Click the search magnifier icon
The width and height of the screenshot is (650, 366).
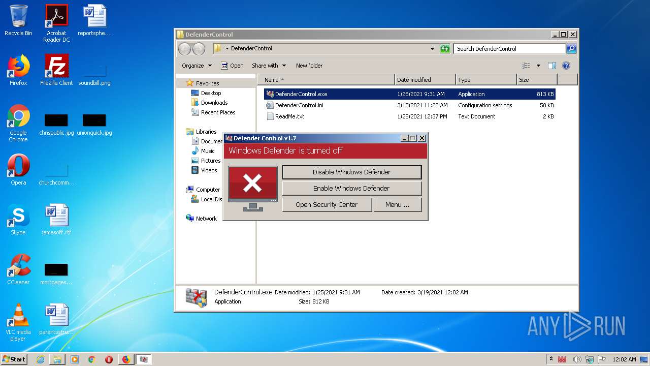(571, 49)
